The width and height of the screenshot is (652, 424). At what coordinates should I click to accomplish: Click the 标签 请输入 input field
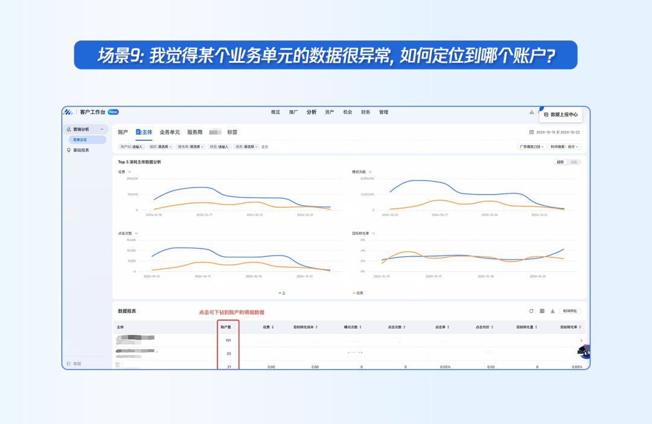click(x=219, y=147)
